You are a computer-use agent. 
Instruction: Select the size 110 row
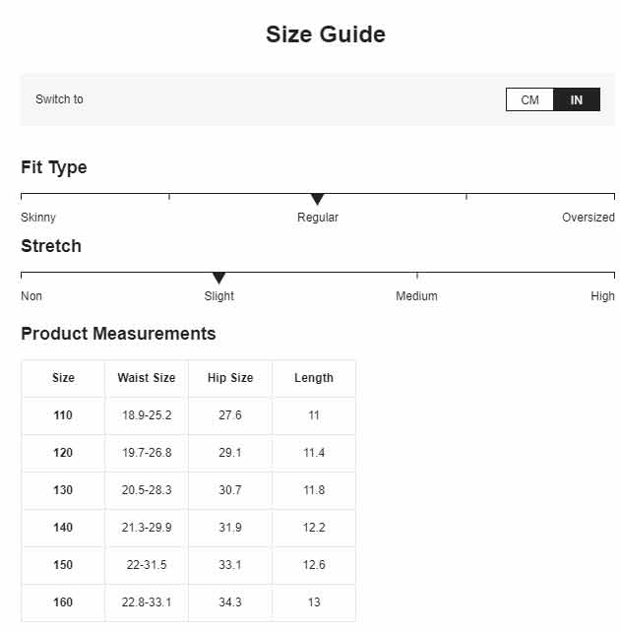(189, 415)
